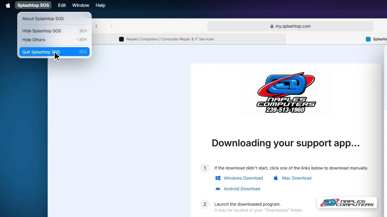Click the Android Download link
Image resolution: width=387 pixels, height=217 pixels.
pyautogui.click(x=242, y=189)
